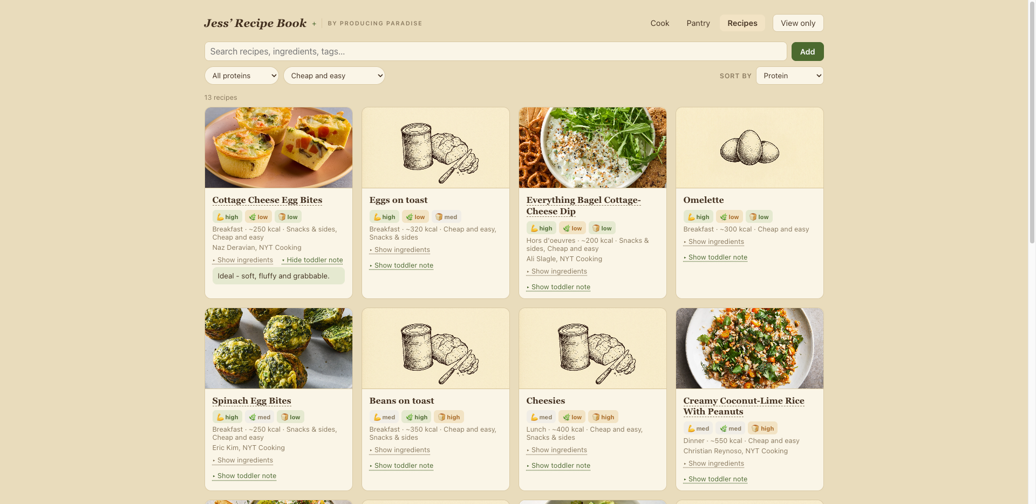Click the plus icon beside Jess' Recipe Book
Screen dimensions: 1036x504
click(314, 24)
